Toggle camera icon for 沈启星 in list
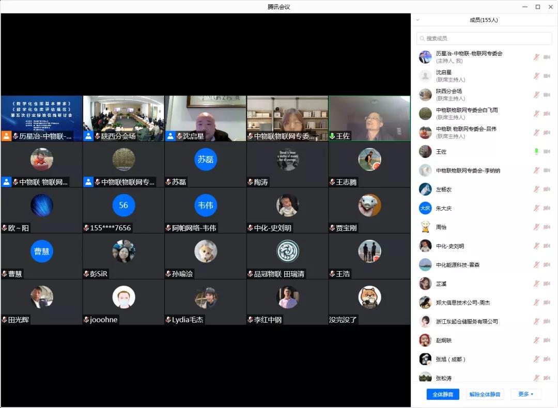Viewport: 558px width, 408px height. point(547,76)
